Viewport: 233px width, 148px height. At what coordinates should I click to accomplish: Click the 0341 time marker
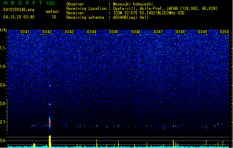25,32
